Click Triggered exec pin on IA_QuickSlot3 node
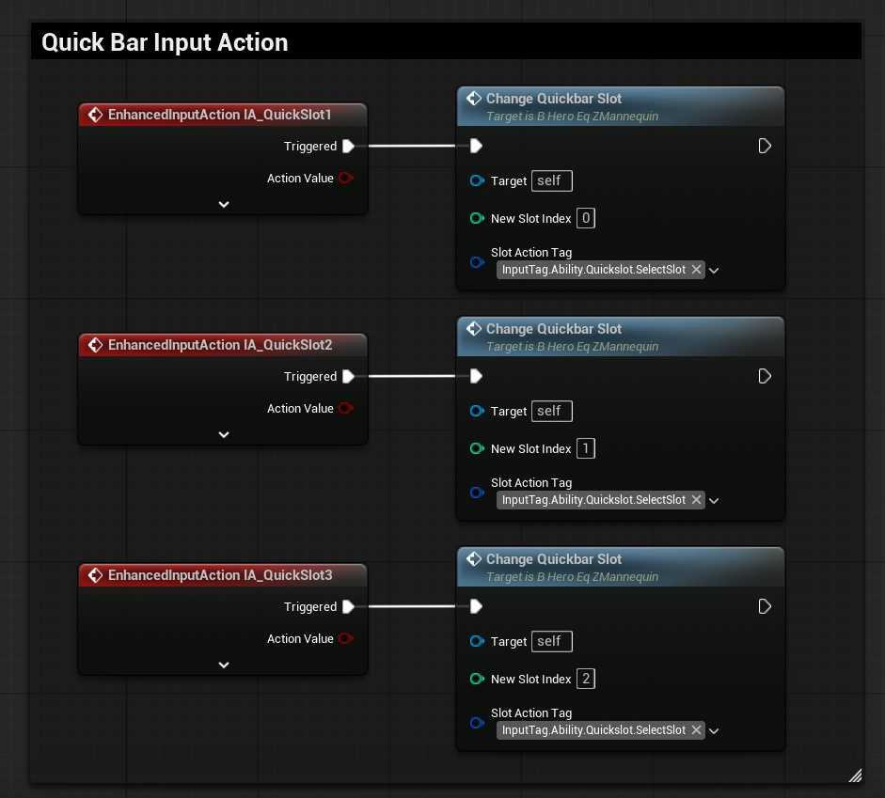Screen dimensions: 885x798 (x=348, y=606)
